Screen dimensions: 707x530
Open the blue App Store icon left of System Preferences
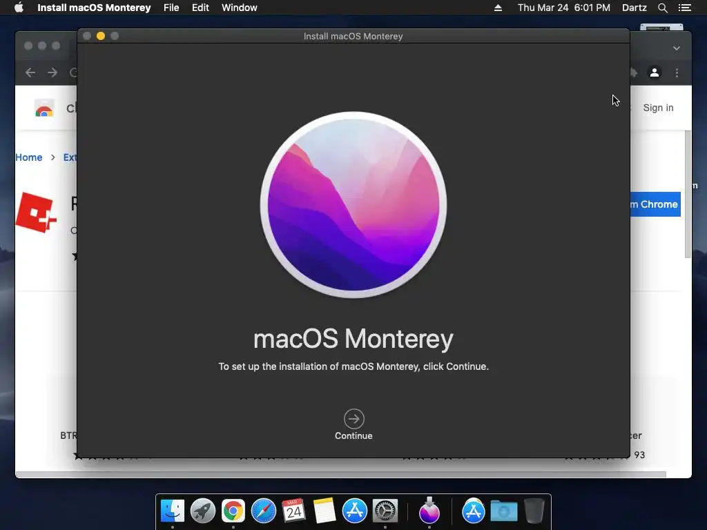click(355, 511)
